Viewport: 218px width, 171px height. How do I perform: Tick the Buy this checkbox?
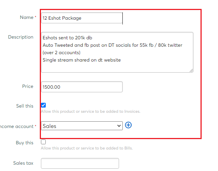(44, 142)
